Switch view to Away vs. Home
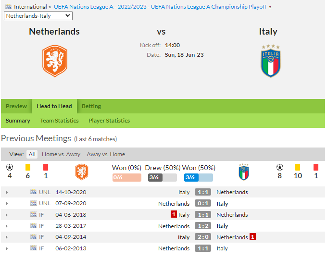Image resolution: width=327 pixels, height=271 pixels. point(106,154)
